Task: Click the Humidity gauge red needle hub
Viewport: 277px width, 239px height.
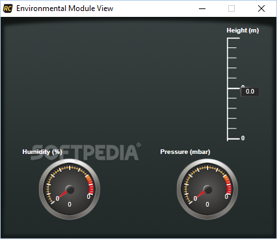Action: tap(70, 190)
